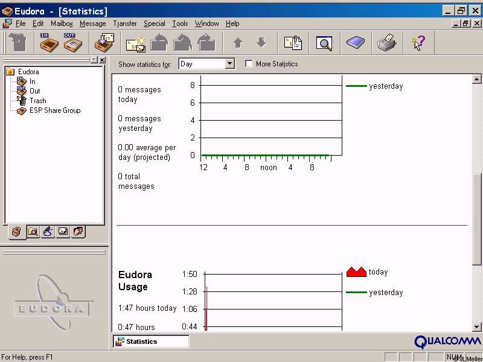483x362 pixels.
Task: Close the mailbox side panel
Action: tap(102, 60)
